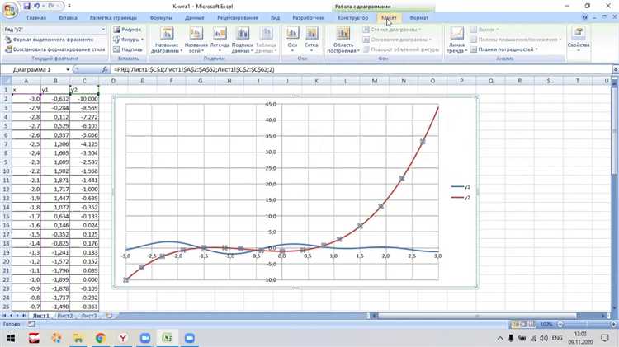Switch to Главная ribbon tab
The height and width of the screenshot is (347, 619).
tap(36, 18)
